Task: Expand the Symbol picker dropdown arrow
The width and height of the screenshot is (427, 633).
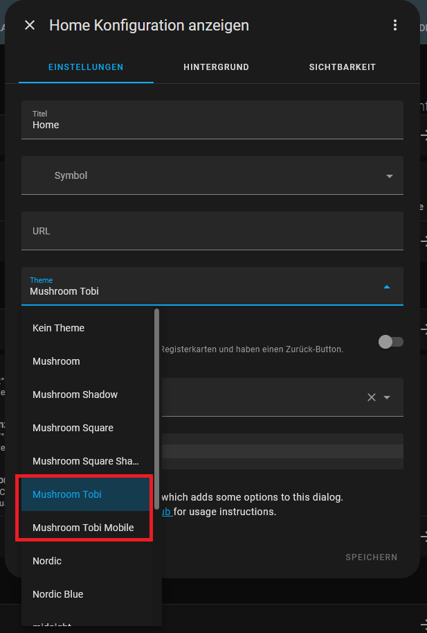Action: pyautogui.click(x=389, y=176)
